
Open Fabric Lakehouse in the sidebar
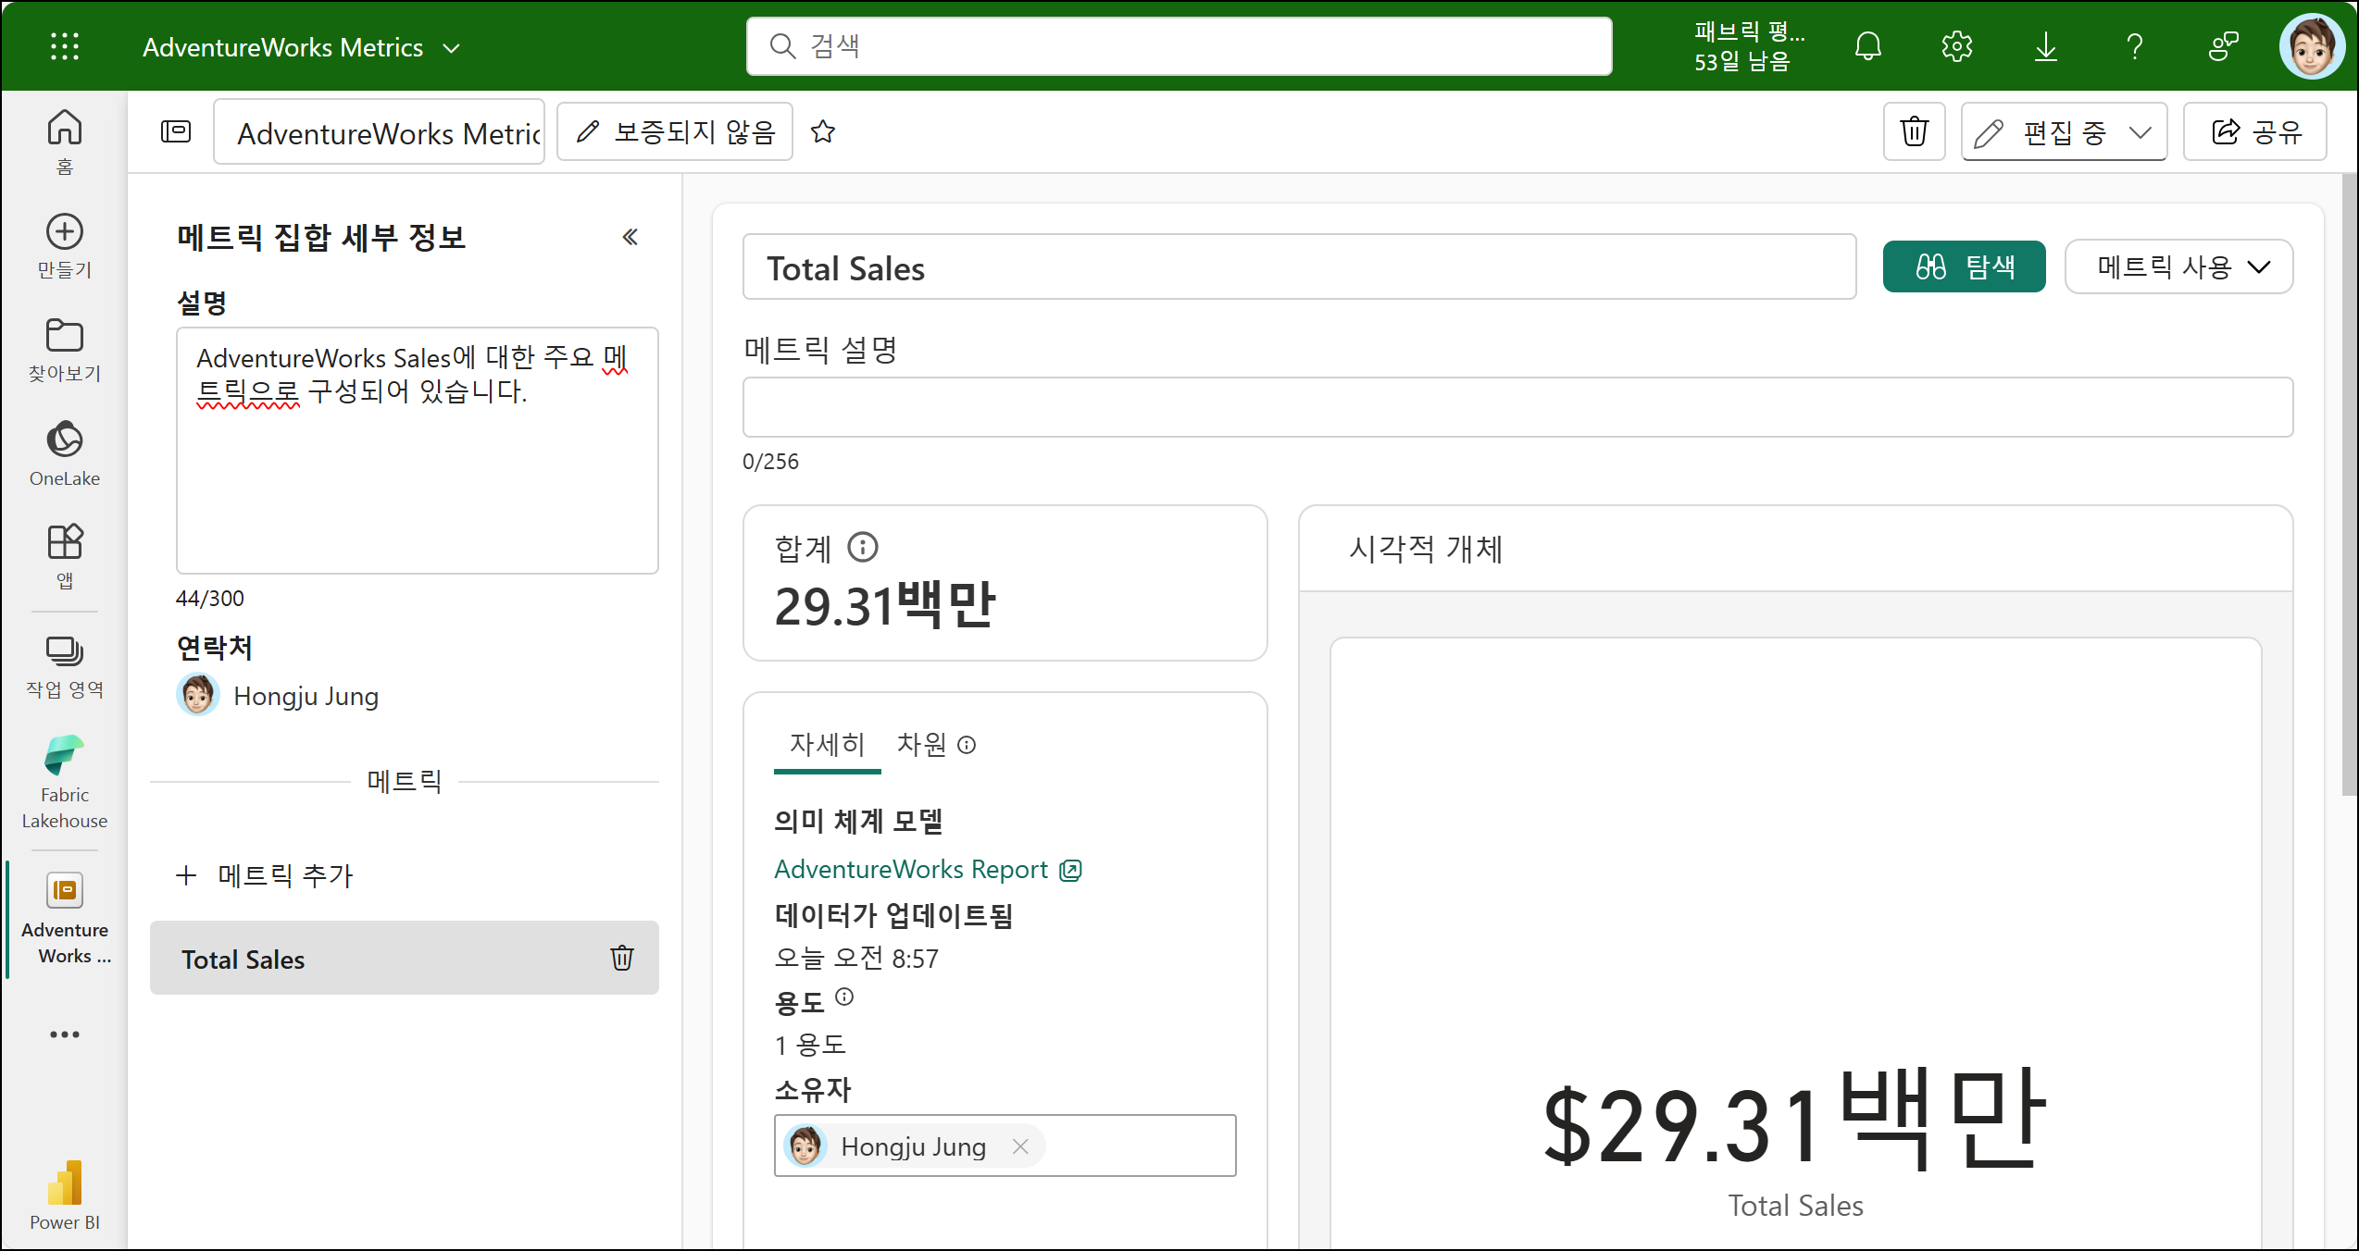click(x=65, y=783)
